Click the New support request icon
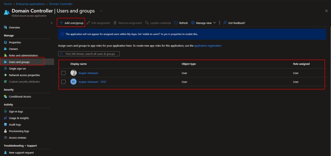The image size is (331, 156). pyautogui.click(x=5, y=153)
